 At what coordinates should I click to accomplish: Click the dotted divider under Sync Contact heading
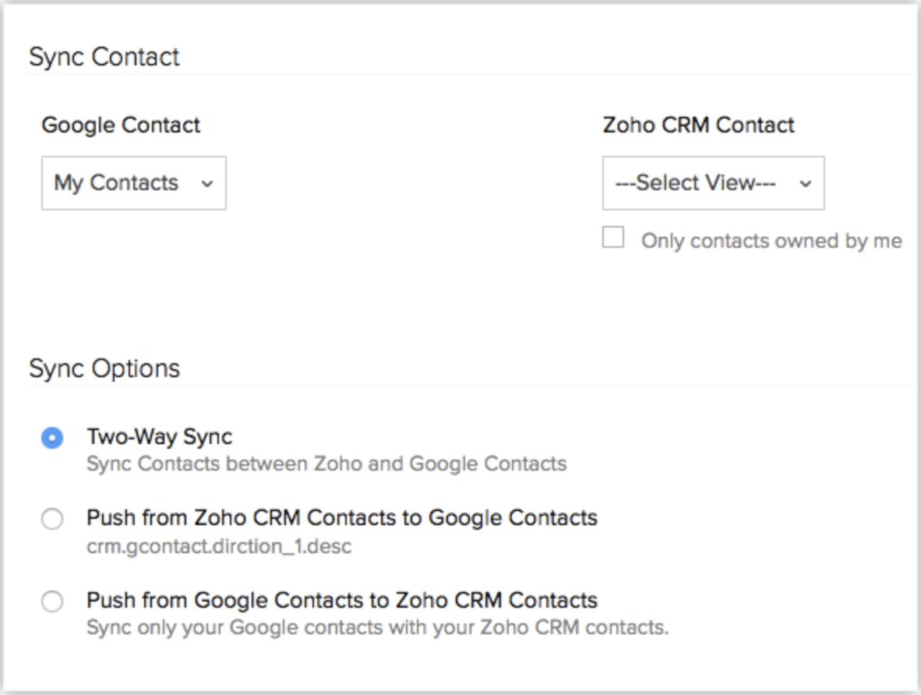click(468, 75)
